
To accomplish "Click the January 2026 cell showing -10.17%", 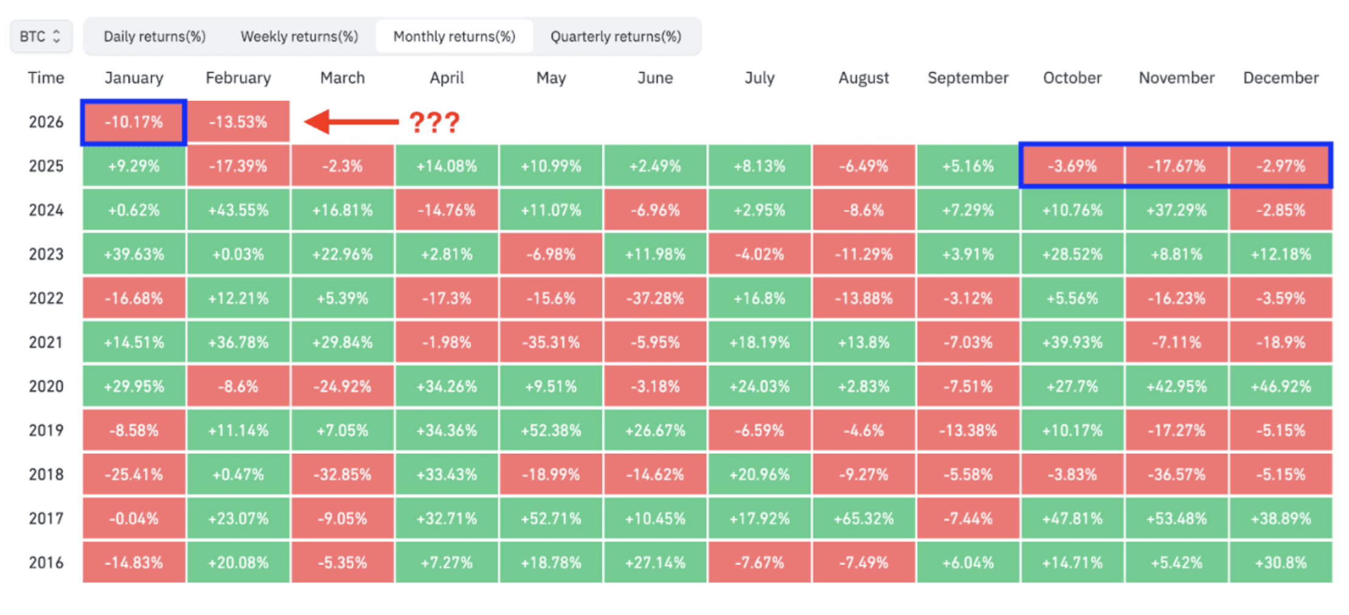I will 134,122.
